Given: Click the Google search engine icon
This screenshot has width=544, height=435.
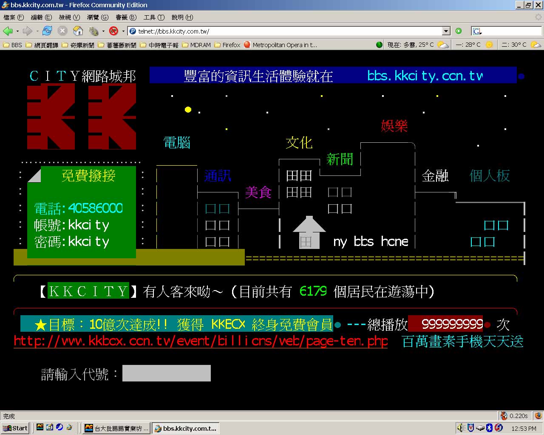Looking at the screenshot, I should pos(477,31).
